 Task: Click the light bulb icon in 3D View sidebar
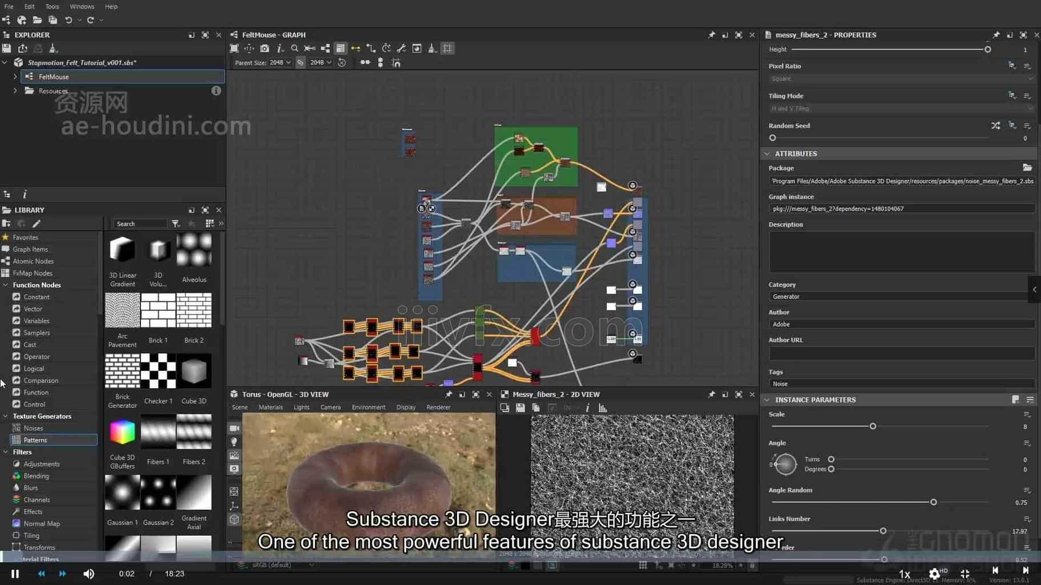(x=234, y=442)
